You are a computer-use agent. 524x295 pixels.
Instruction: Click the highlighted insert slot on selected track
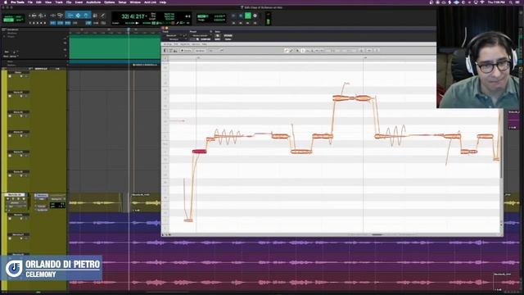coord(42,195)
